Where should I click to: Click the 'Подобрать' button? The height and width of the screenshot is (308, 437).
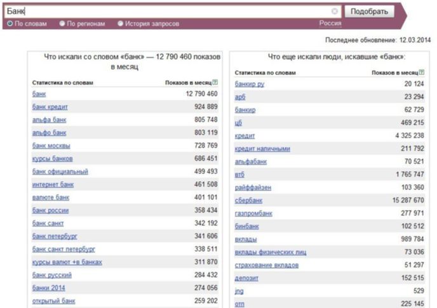click(x=369, y=11)
